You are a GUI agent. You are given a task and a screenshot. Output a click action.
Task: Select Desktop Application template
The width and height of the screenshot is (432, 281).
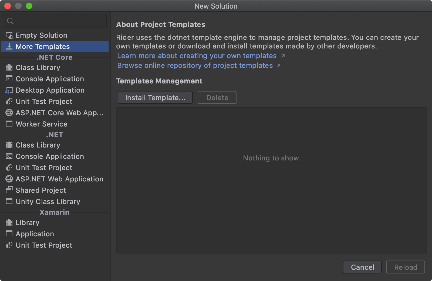pos(55,90)
